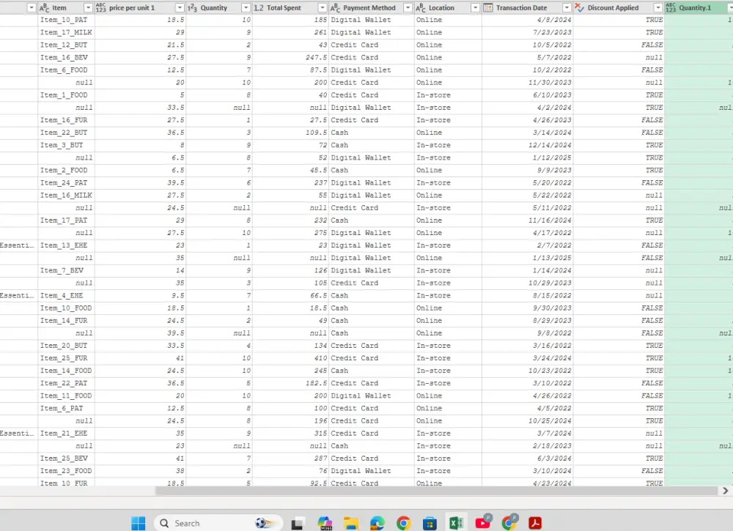The height and width of the screenshot is (531, 733).
Task: Select the Payment Method column header
Action: [371, 7]
